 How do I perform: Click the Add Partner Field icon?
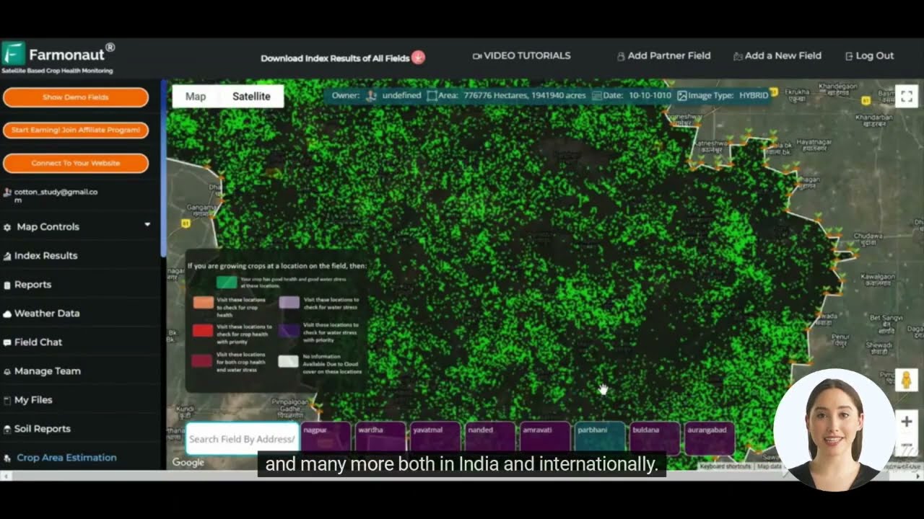(x=621, y=56)
